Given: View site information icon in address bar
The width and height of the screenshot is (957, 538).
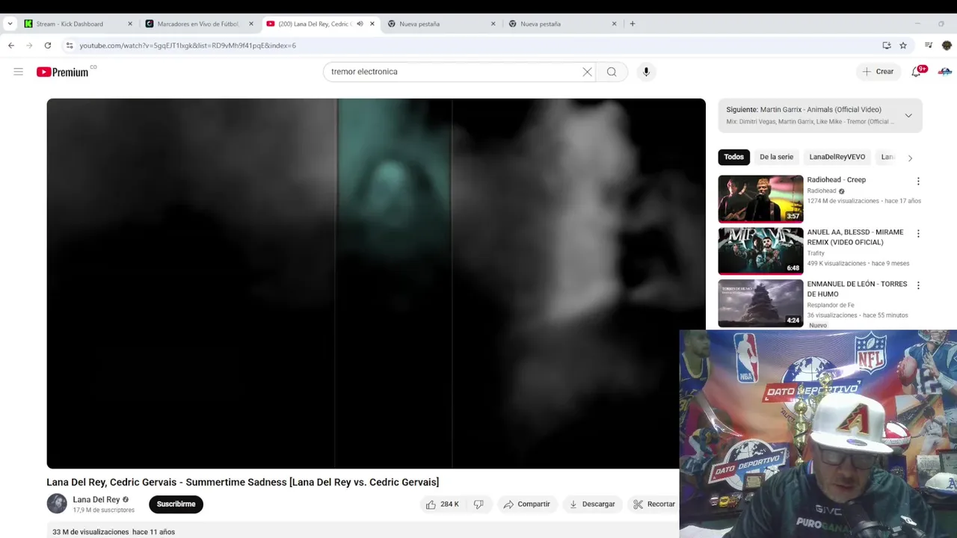Looking at the screenshot, I should coord(69,46).
